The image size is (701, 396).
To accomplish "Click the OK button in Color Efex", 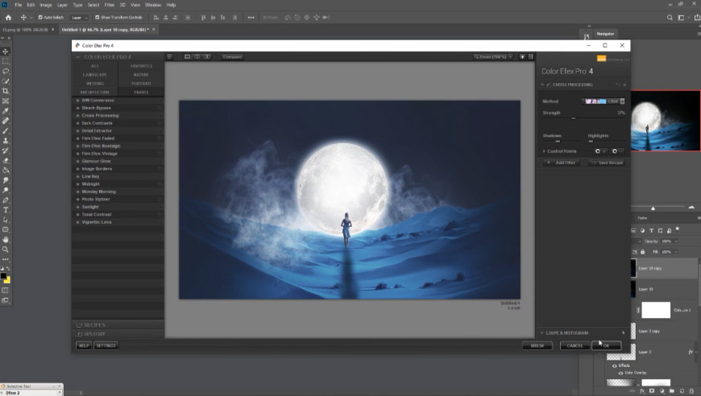I will pos(607,345).
